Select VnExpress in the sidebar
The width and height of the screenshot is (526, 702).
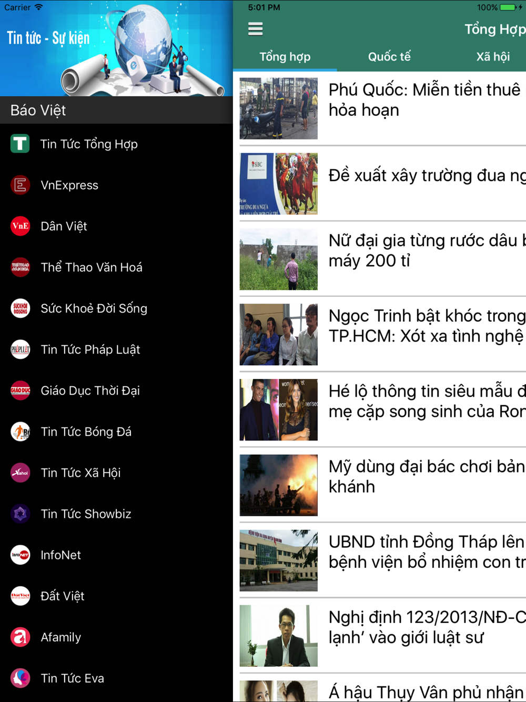click(116, 185)
